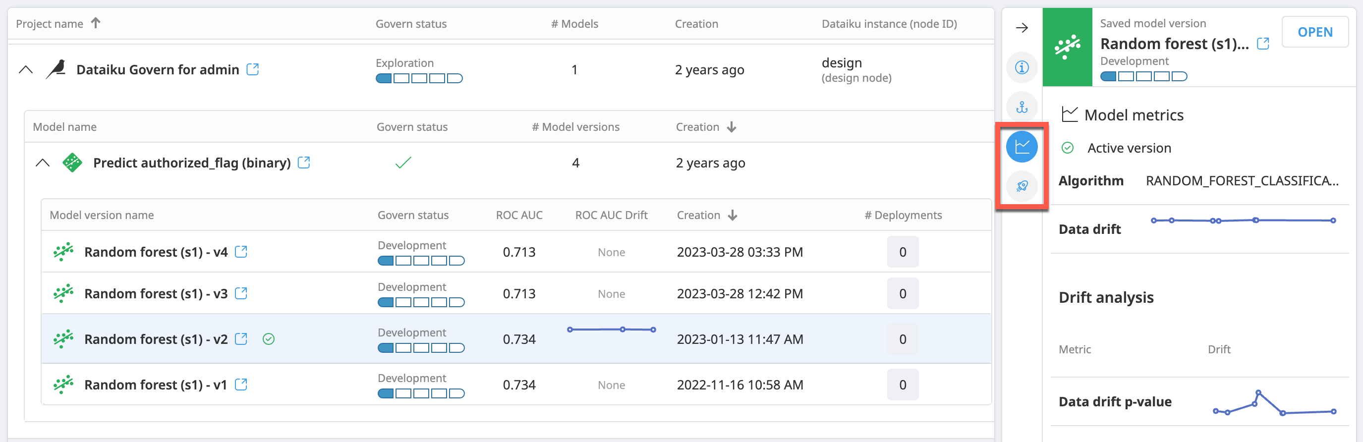
Task: Open Random forest v4 external link
Action: 241,252
